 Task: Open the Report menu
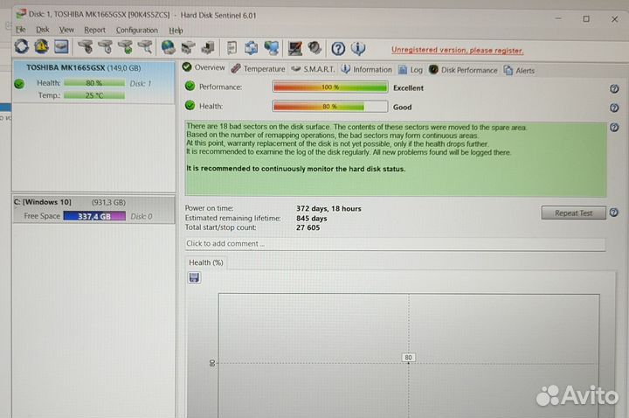point(94,30)
